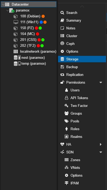Open Datacenter Options with gear icon
This screenshot has height=190, width=107.
[x=82, y=52]
